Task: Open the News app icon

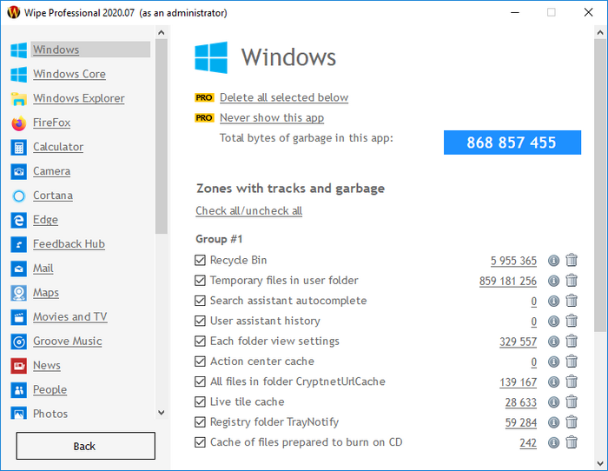Action: click(x=18, y=366)
